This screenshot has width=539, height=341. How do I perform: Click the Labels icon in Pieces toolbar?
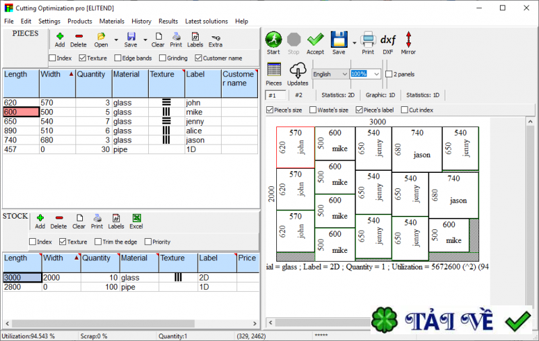195,38
